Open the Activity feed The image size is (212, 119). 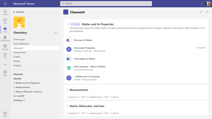pos(5,12)
